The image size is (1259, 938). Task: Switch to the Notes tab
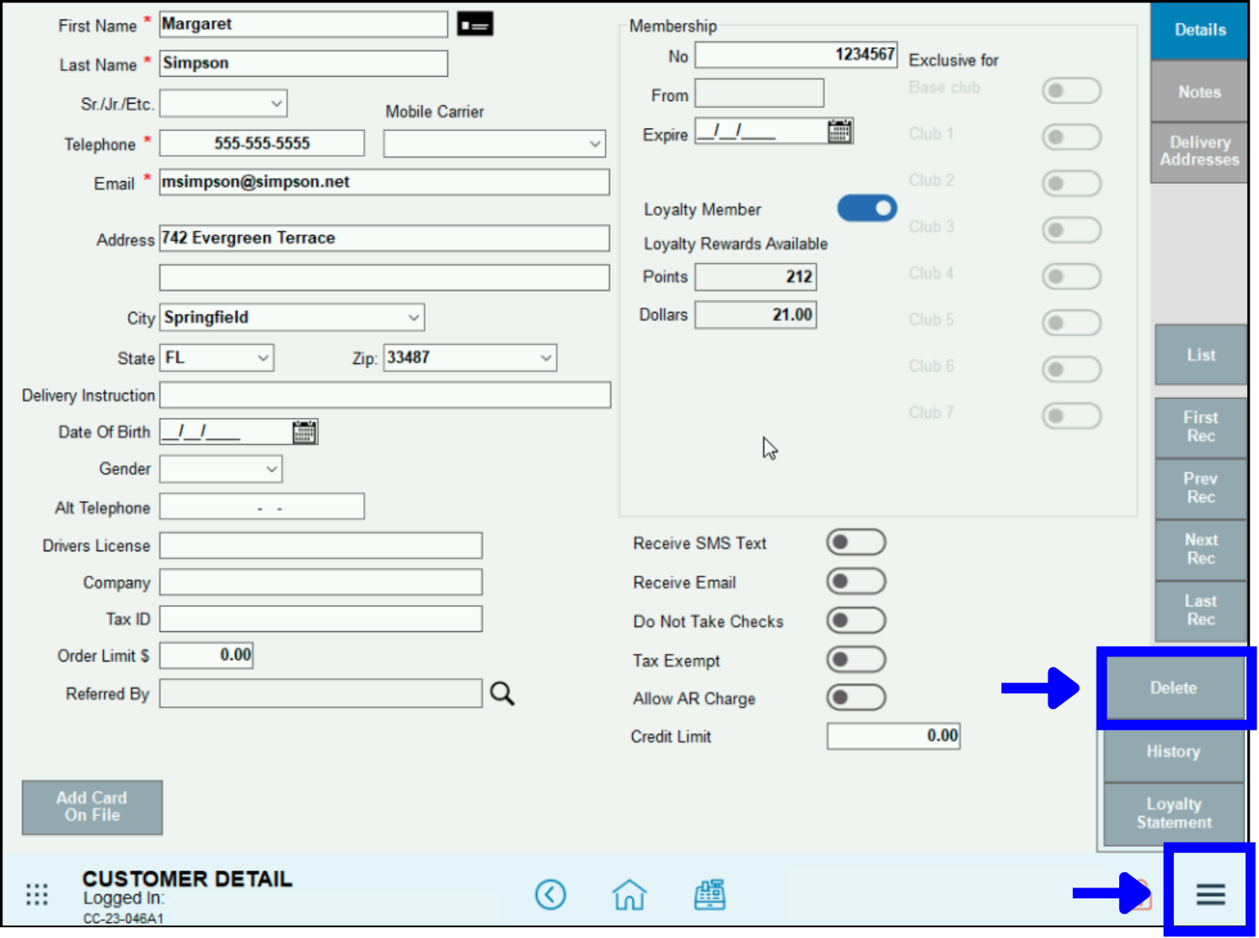click(1198, 92)
